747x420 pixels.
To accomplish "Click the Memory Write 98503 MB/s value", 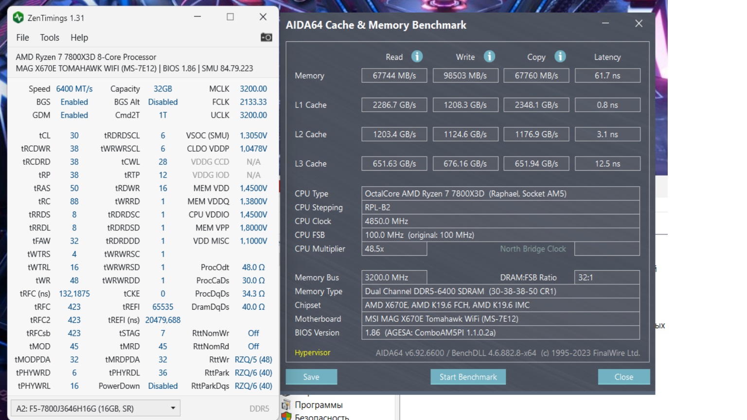I will pos(465,75).
